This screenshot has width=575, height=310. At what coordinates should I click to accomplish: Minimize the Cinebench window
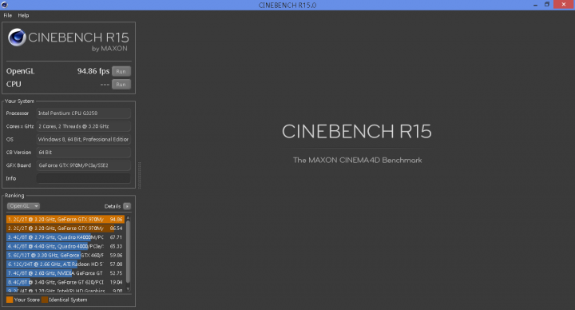535,5
